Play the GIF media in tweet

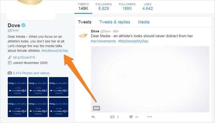coord(150,79)
